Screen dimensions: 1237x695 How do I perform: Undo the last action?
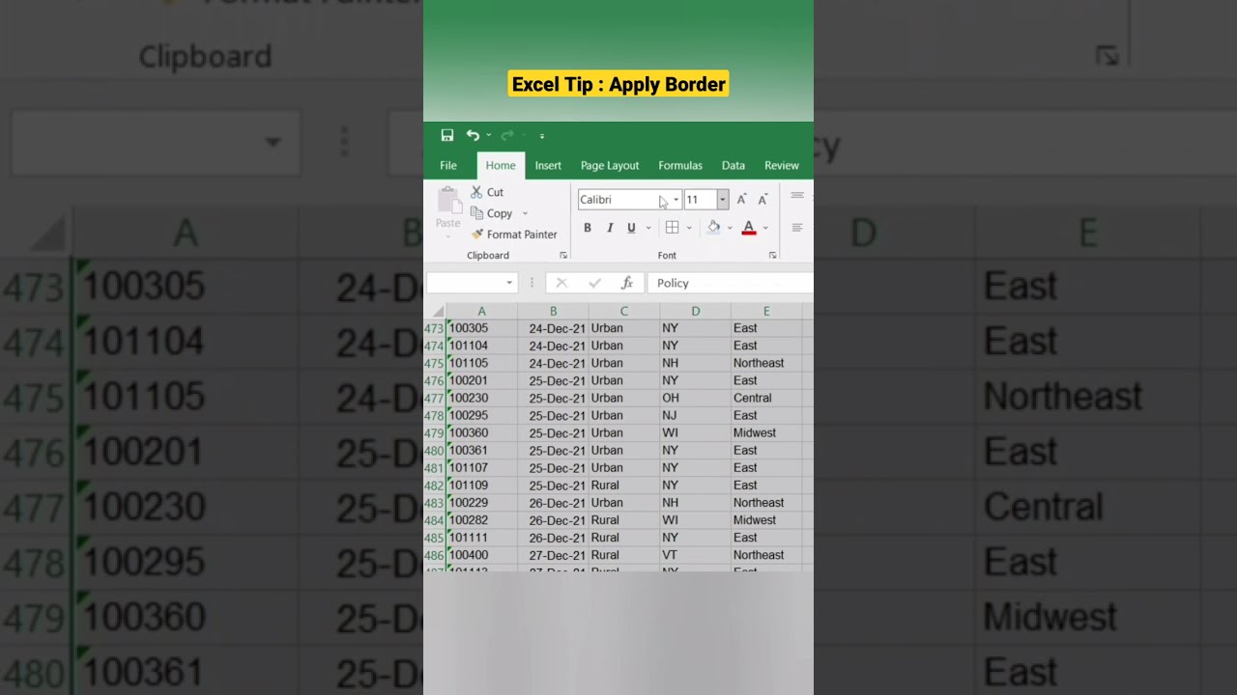[x=473, y=135]
